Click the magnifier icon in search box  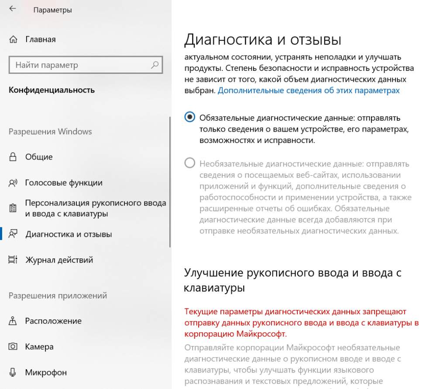tap(155, 65)
